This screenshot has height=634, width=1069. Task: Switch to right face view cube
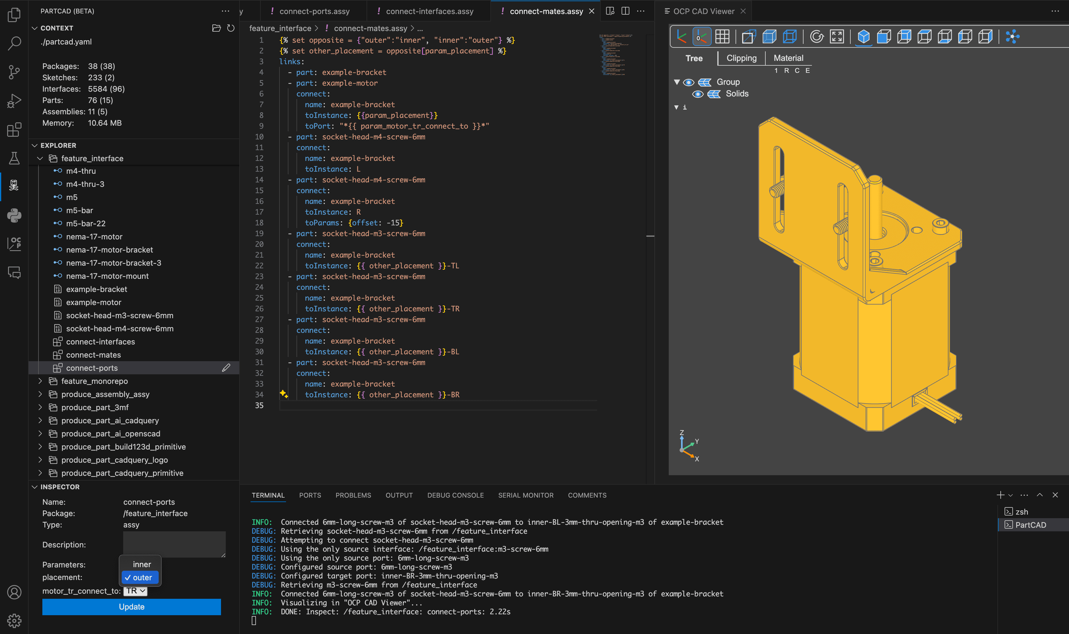[985, 37]
